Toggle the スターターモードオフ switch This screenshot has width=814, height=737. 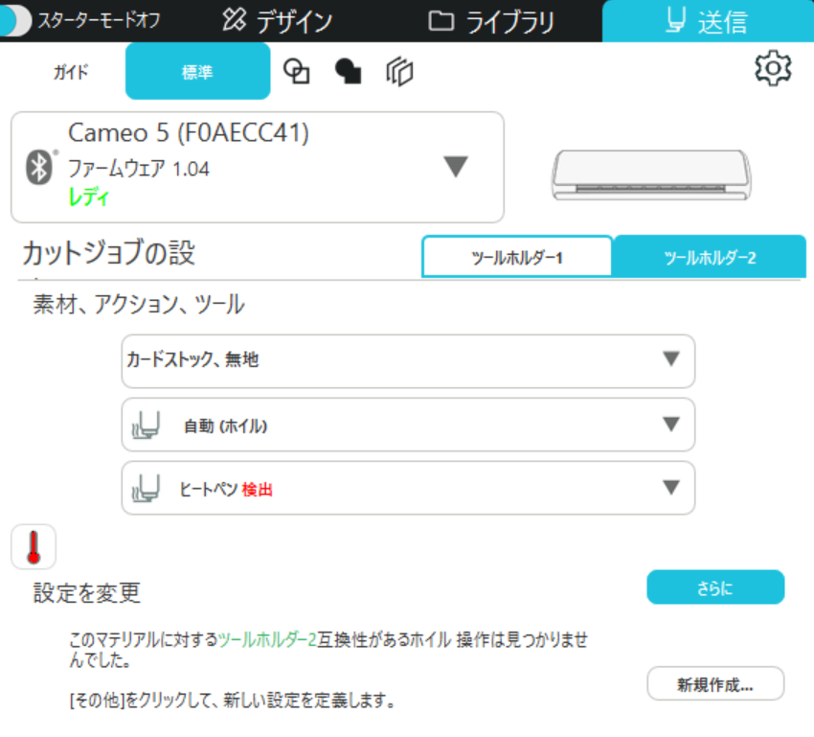(x=15, y=20)
